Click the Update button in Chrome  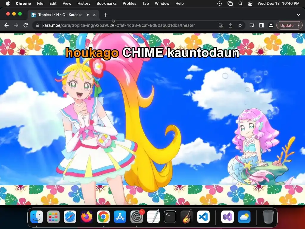pyautogui.click(x=287, y=26)
